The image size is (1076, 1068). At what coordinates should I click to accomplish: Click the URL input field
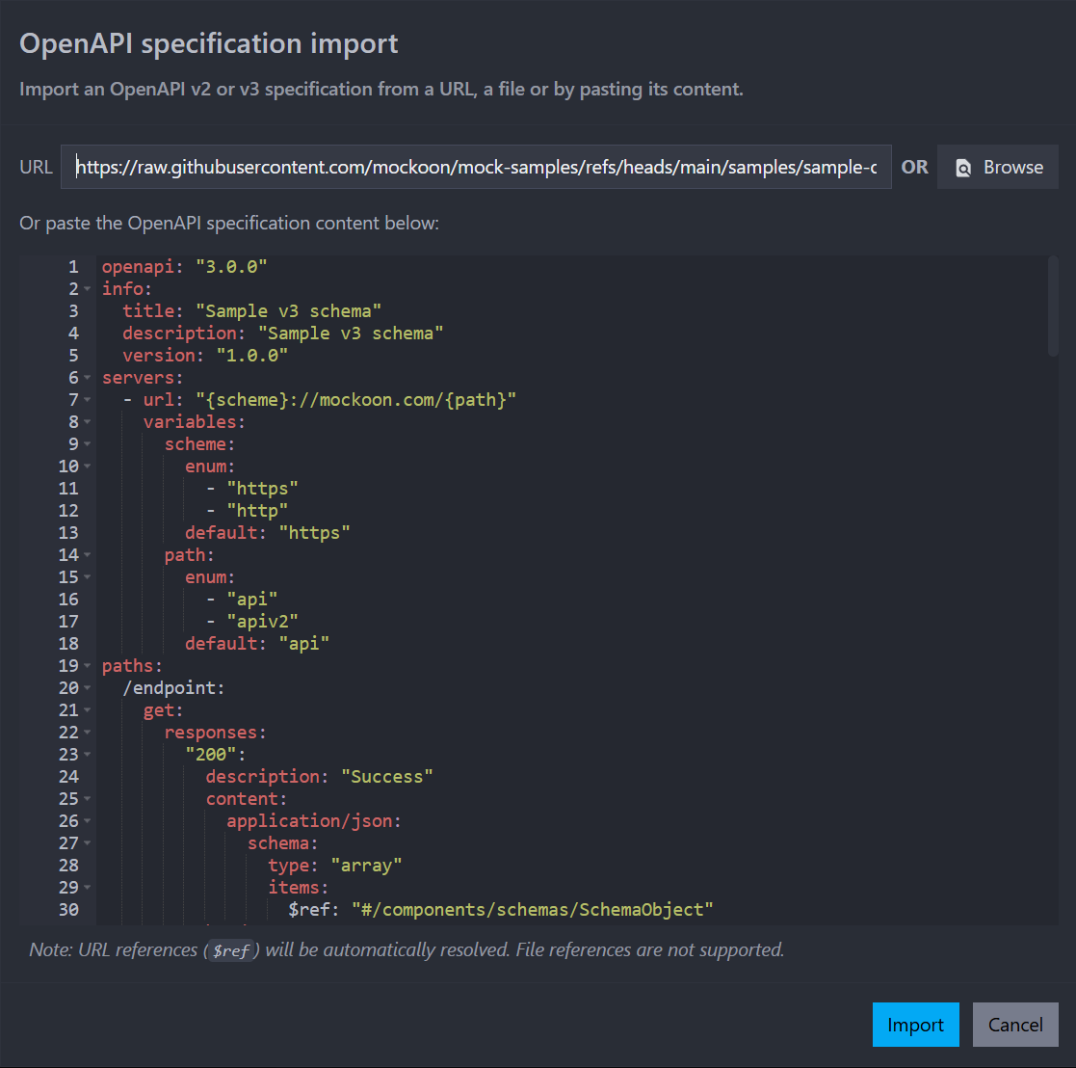tap(476, 167)
